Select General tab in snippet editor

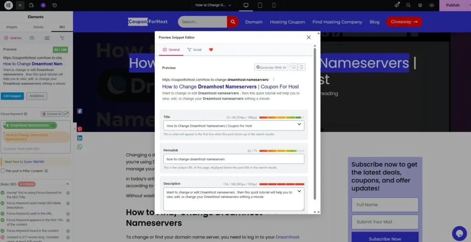(x=171, y=50)
